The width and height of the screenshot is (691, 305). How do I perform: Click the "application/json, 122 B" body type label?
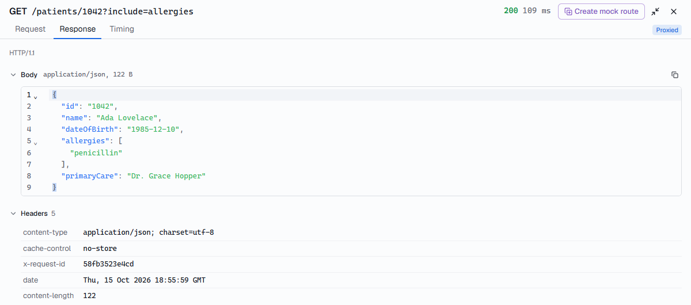88,75
